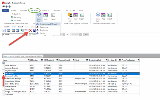The height and width of the screenshot is (100, 160).
Task: Select the Hungry Owl All-Night Grocers row
Action: point(71,92)
